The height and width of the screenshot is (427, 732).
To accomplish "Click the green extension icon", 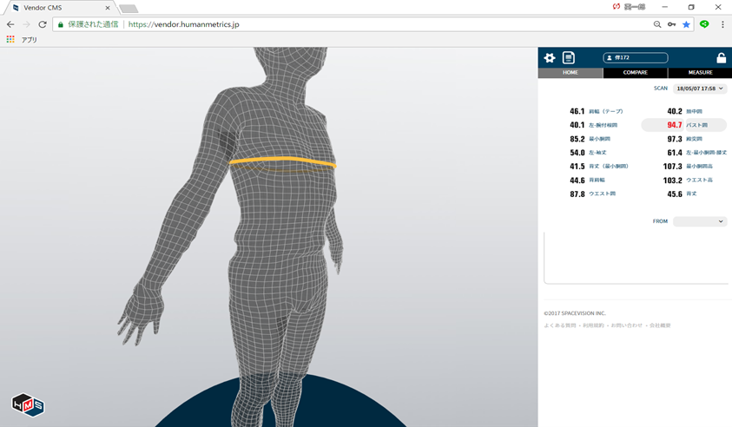I will click(704, 23).
